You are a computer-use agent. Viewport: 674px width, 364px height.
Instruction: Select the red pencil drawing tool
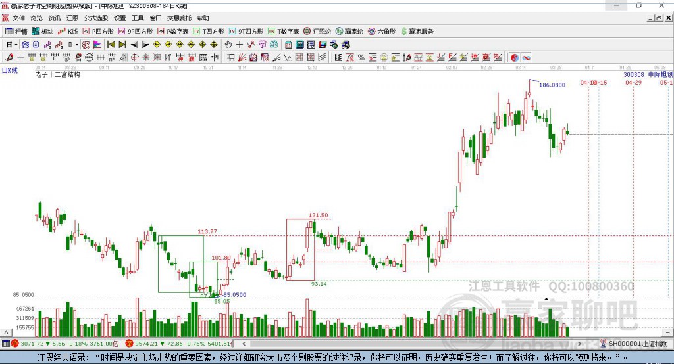click(9, 58)
